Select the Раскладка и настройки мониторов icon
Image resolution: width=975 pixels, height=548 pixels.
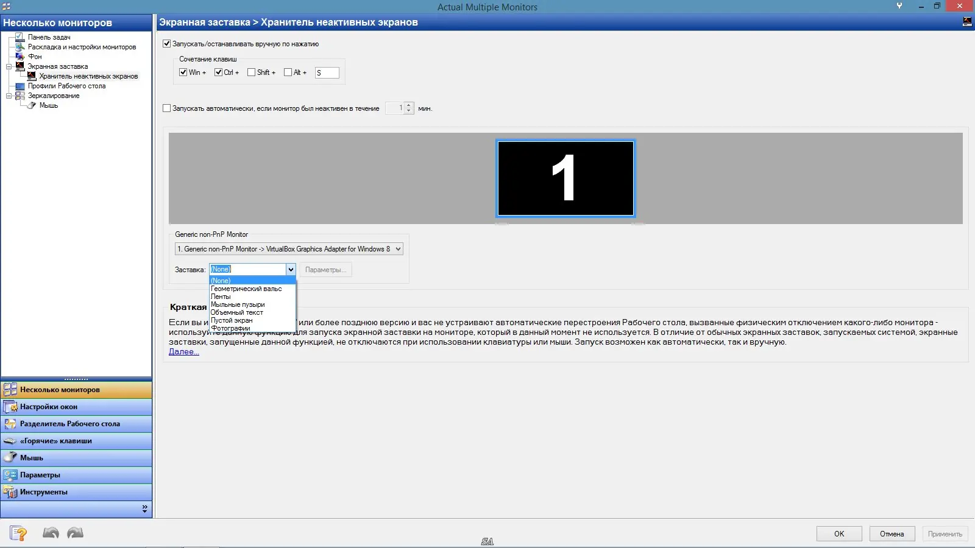pyautogui.click(x=18, y=46)
